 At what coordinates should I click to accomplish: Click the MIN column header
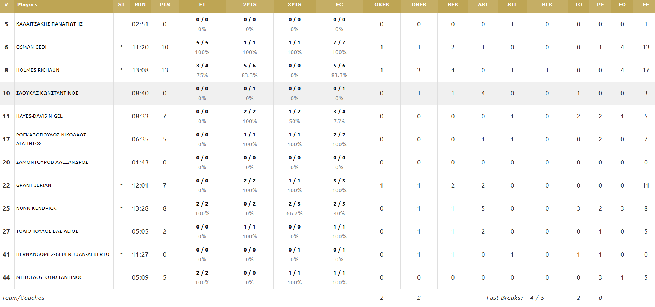tap(140, 5)
